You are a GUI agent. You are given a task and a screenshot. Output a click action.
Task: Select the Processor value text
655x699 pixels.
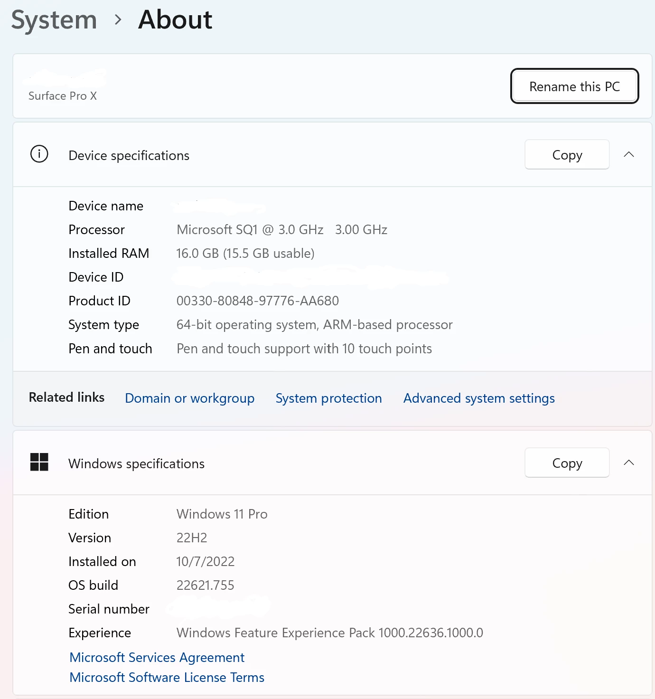coord(281,230)
